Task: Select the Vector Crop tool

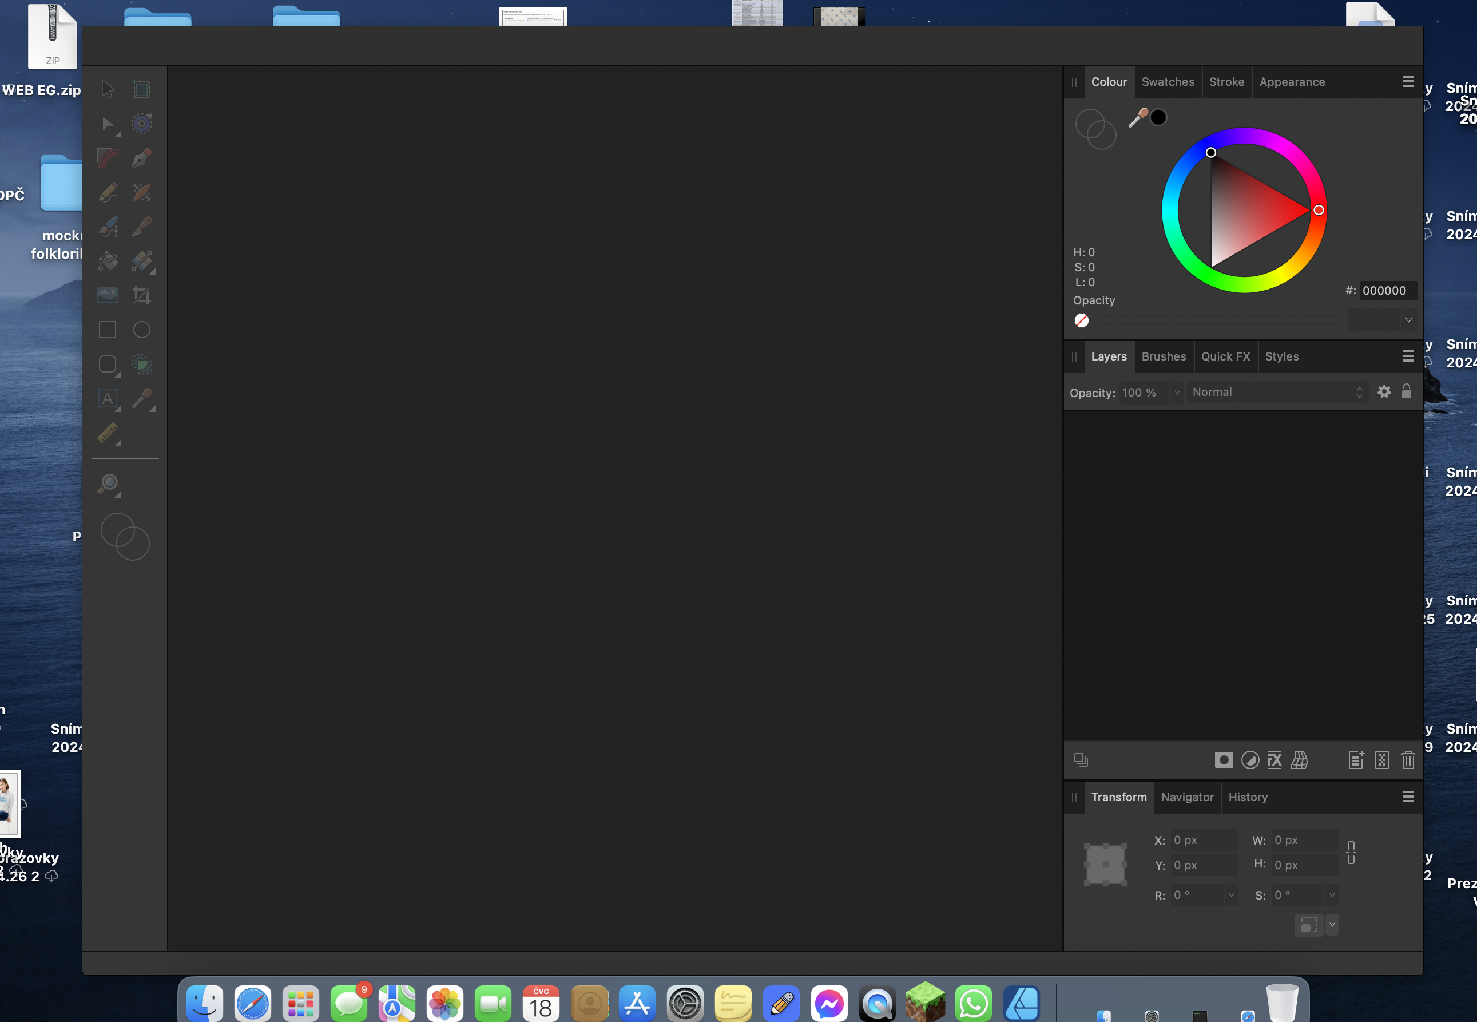Action: pos(141,295)
